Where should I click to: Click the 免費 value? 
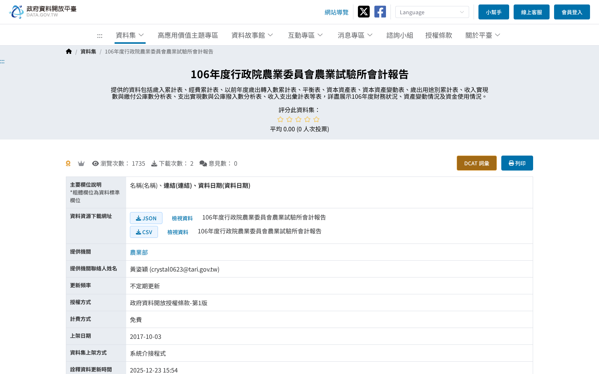coord(136,320)
